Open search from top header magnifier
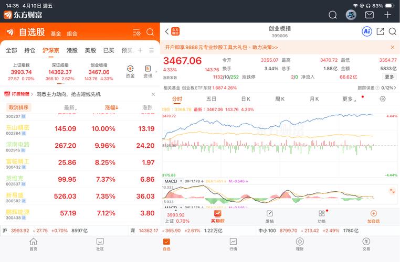 tap(333, 15)
